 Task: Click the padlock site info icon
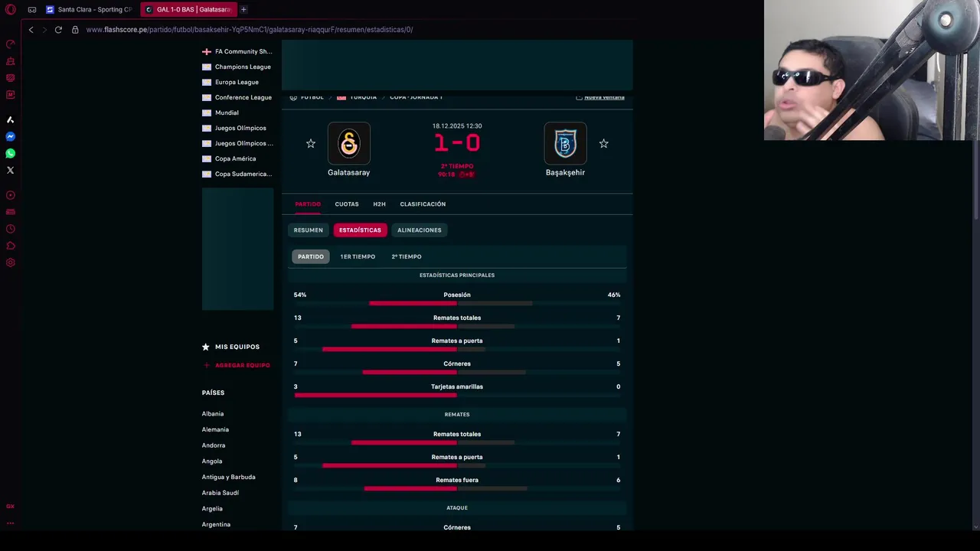tap(75, 30)
